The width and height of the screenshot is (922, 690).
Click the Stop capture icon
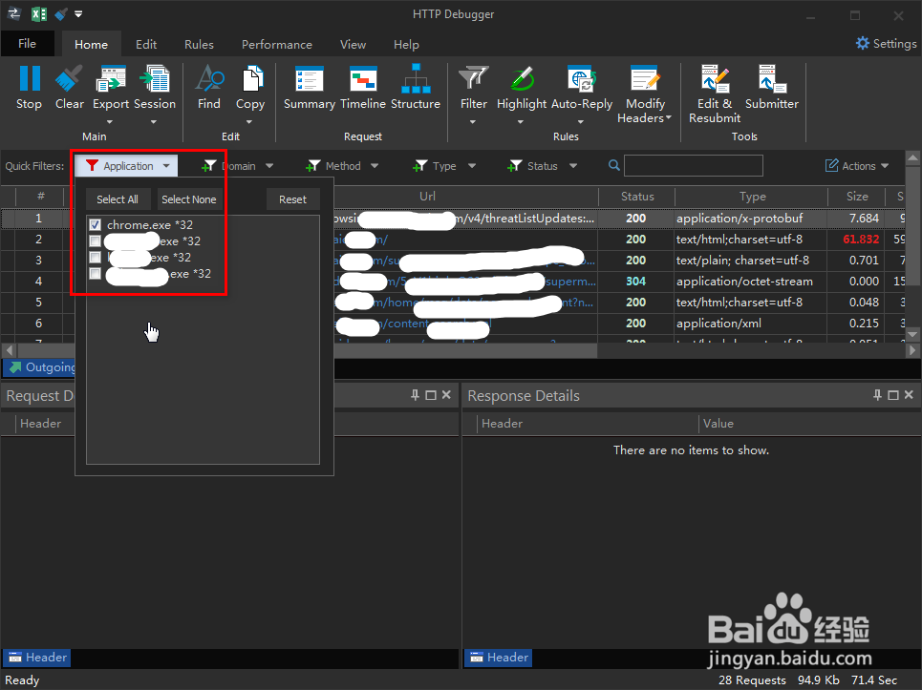point(29,79)
